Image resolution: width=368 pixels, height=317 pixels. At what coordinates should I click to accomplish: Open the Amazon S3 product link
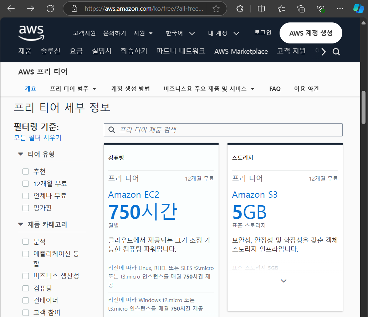pos(255,194)
